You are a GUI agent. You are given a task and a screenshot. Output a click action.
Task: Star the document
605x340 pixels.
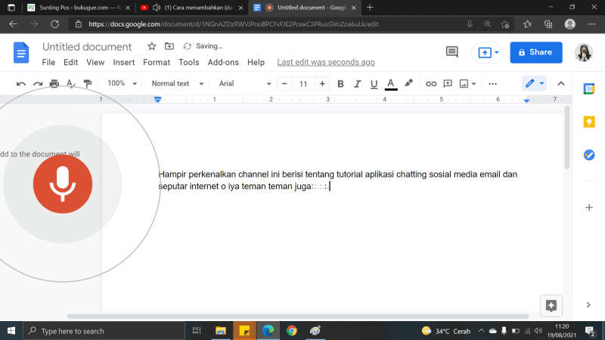[x=152, y=46]
